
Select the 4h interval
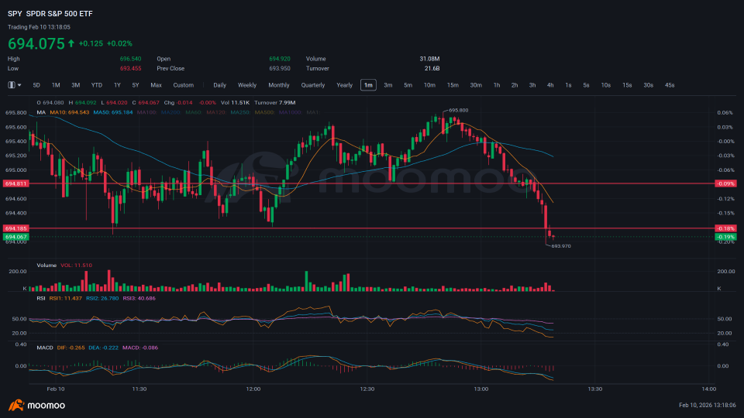(550, 85)
